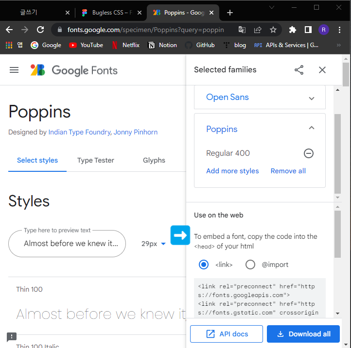Select the @import embed option
The image size is (351, 348).
250,265
